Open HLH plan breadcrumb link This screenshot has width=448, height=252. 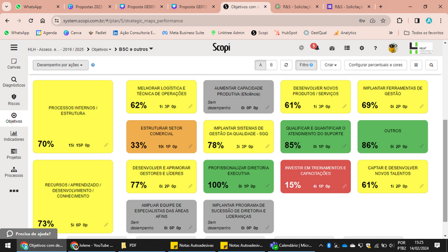click(56, 49)
